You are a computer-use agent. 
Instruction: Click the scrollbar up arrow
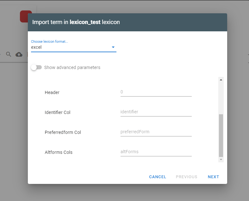pyautogui.click(x=221, y=80)
